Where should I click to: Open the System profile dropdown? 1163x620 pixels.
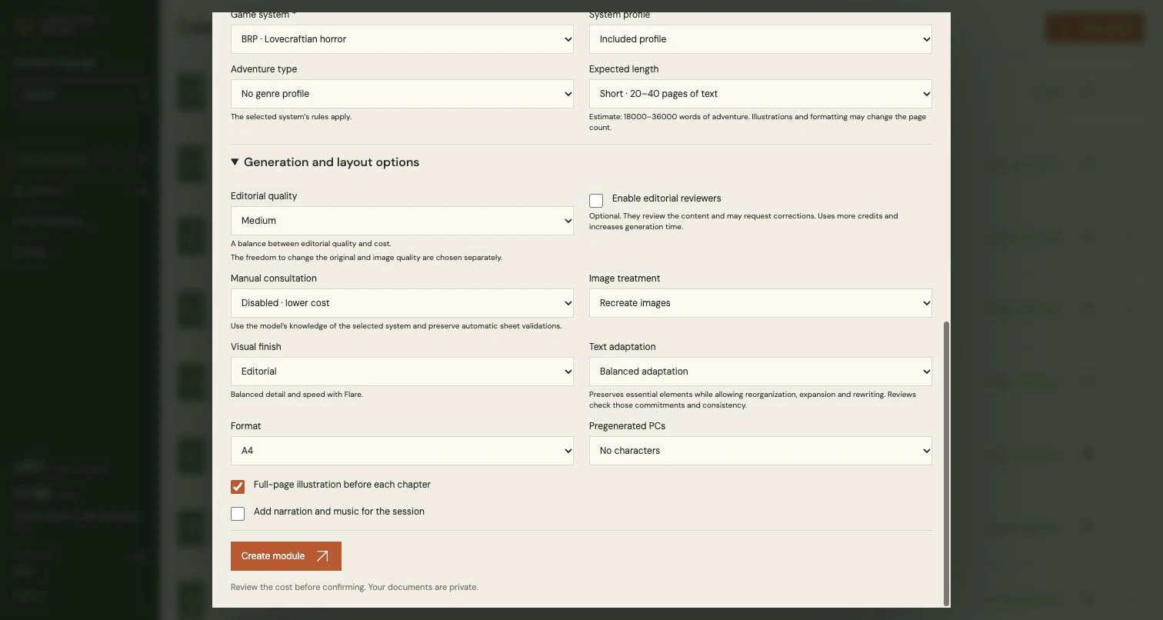point(760,39)
